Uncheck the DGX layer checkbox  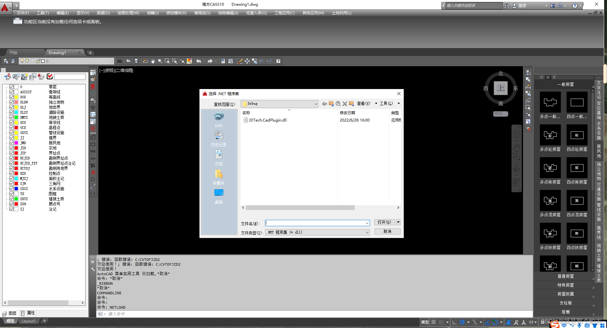click(11, 97)
